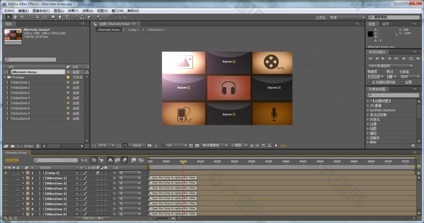Select the Horizontal Type tool
Viewport: 424px width, 223px height.
coord(67,17)
